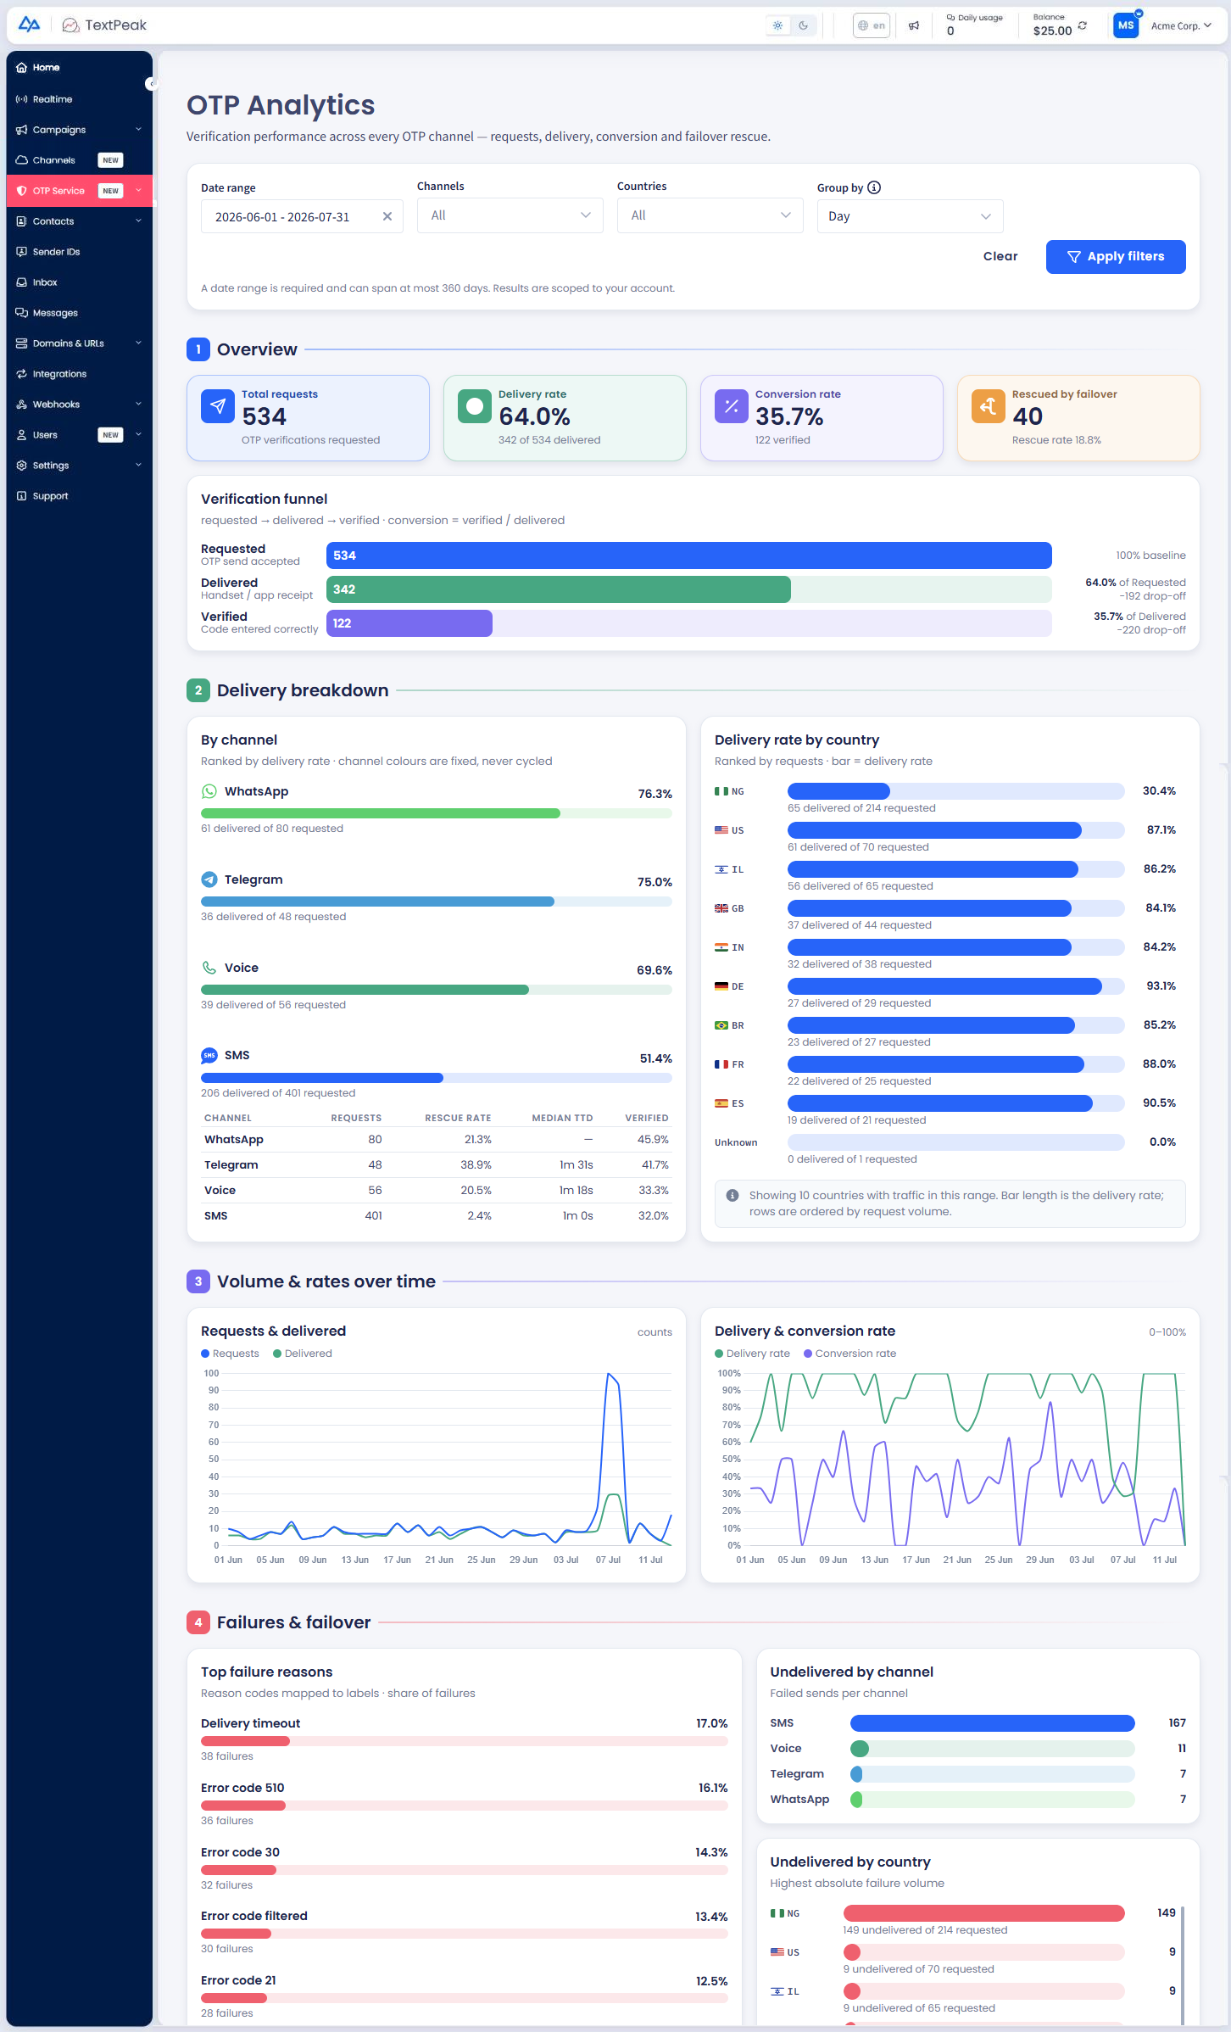Viewport: 1231px width, 2032px height.
Task: Open the Integrations page
Action: point(80,374)
